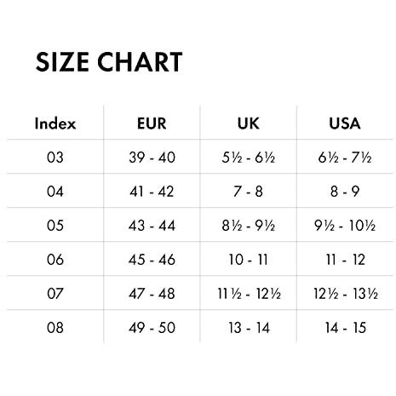Select the EUR column header
This screenshot has width=396, height=396.
click(152, 123)
